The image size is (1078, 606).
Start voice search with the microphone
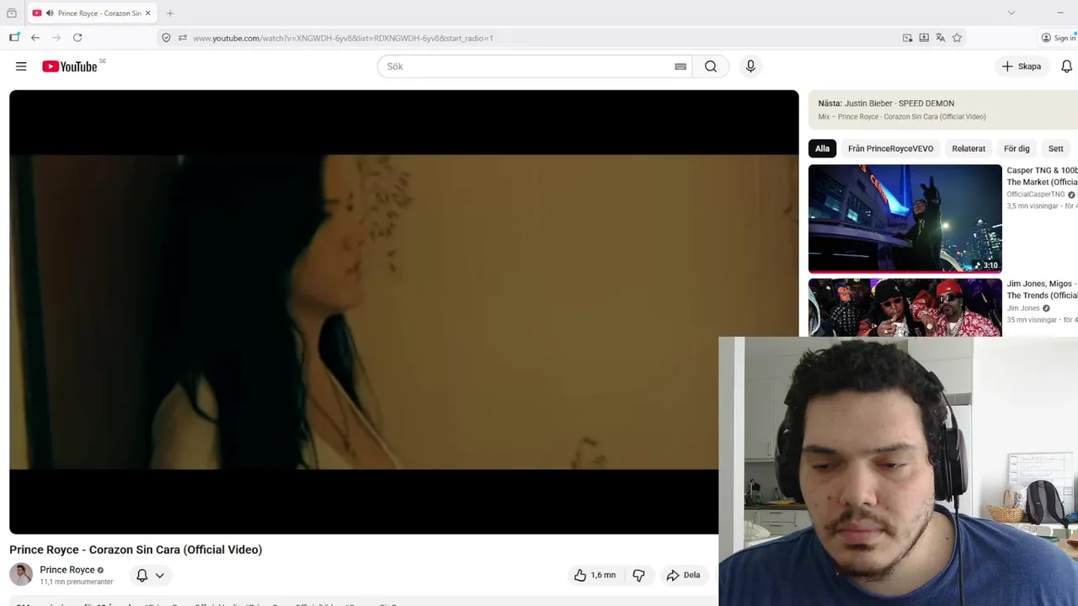click(750, 66)
